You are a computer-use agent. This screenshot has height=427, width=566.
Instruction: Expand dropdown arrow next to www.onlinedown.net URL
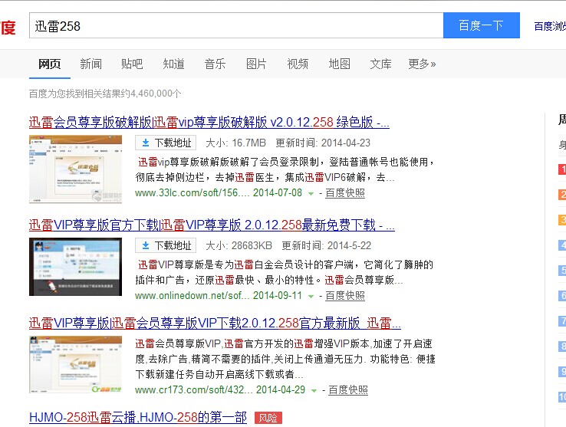(311, 297)
